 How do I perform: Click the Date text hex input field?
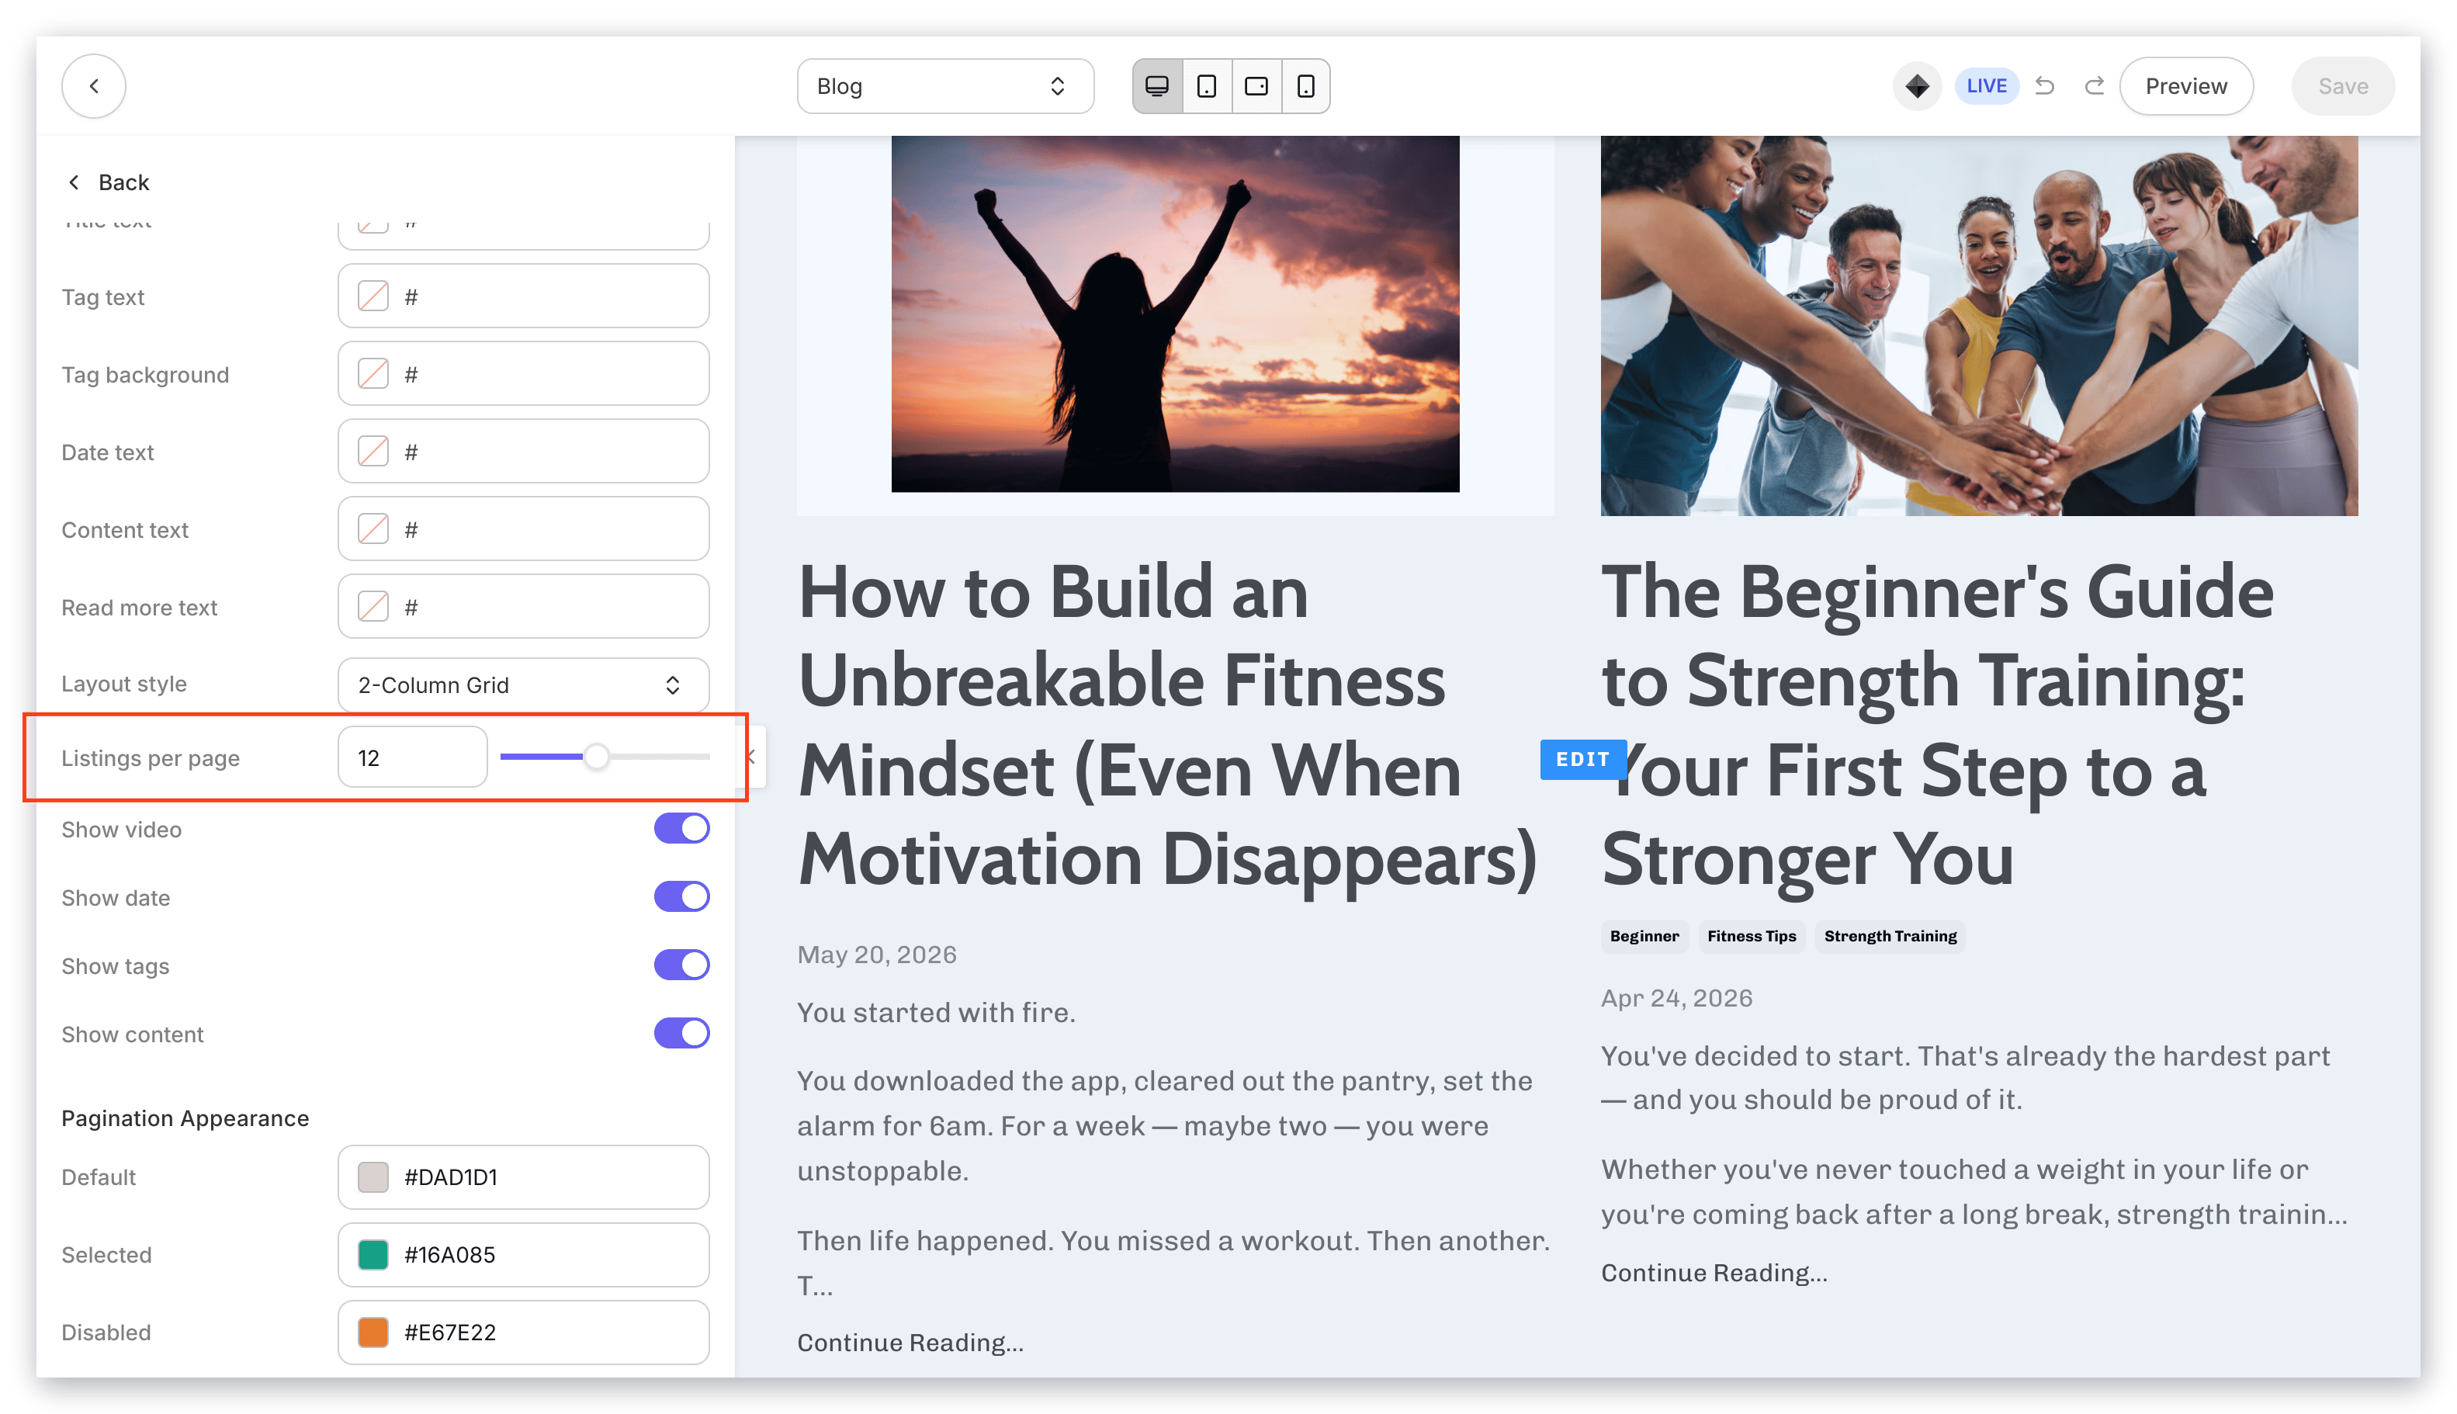coord(522,452)
